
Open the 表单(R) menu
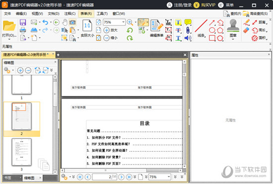click(x=86, y=13)
